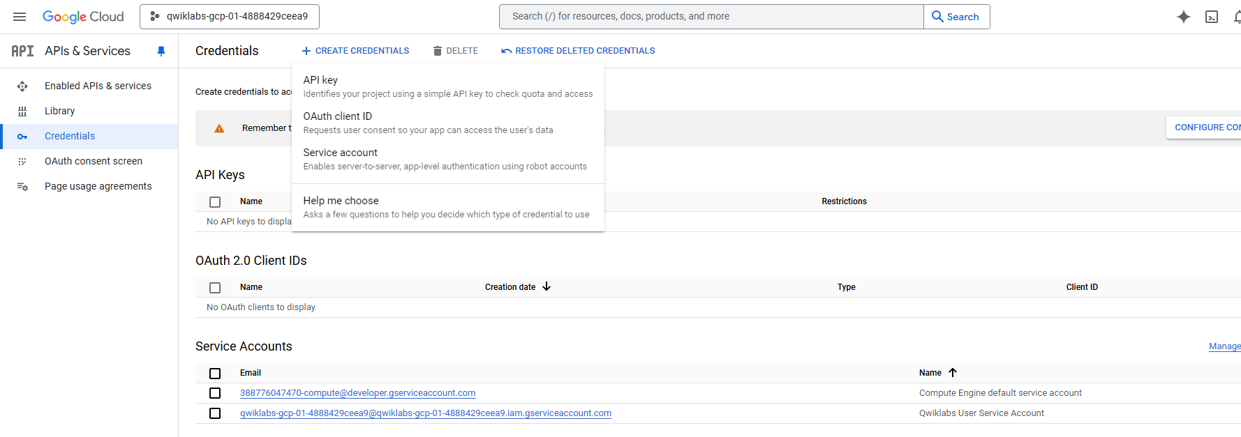Click Restore Deleted Credentials
Screen dimensions: 1241x437
pos(578,51)
